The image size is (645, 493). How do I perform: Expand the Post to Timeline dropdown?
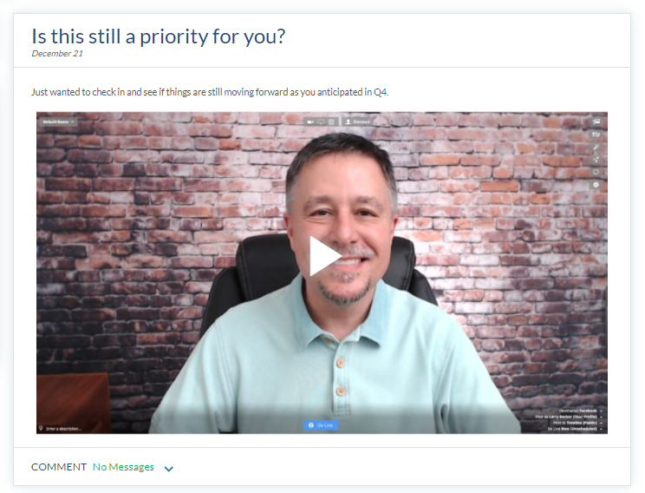(578, 423)
